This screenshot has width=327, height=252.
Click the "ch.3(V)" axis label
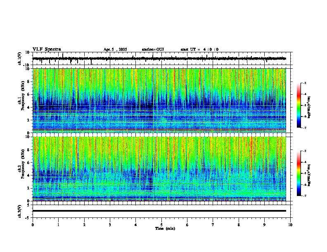tap(20, 211)
